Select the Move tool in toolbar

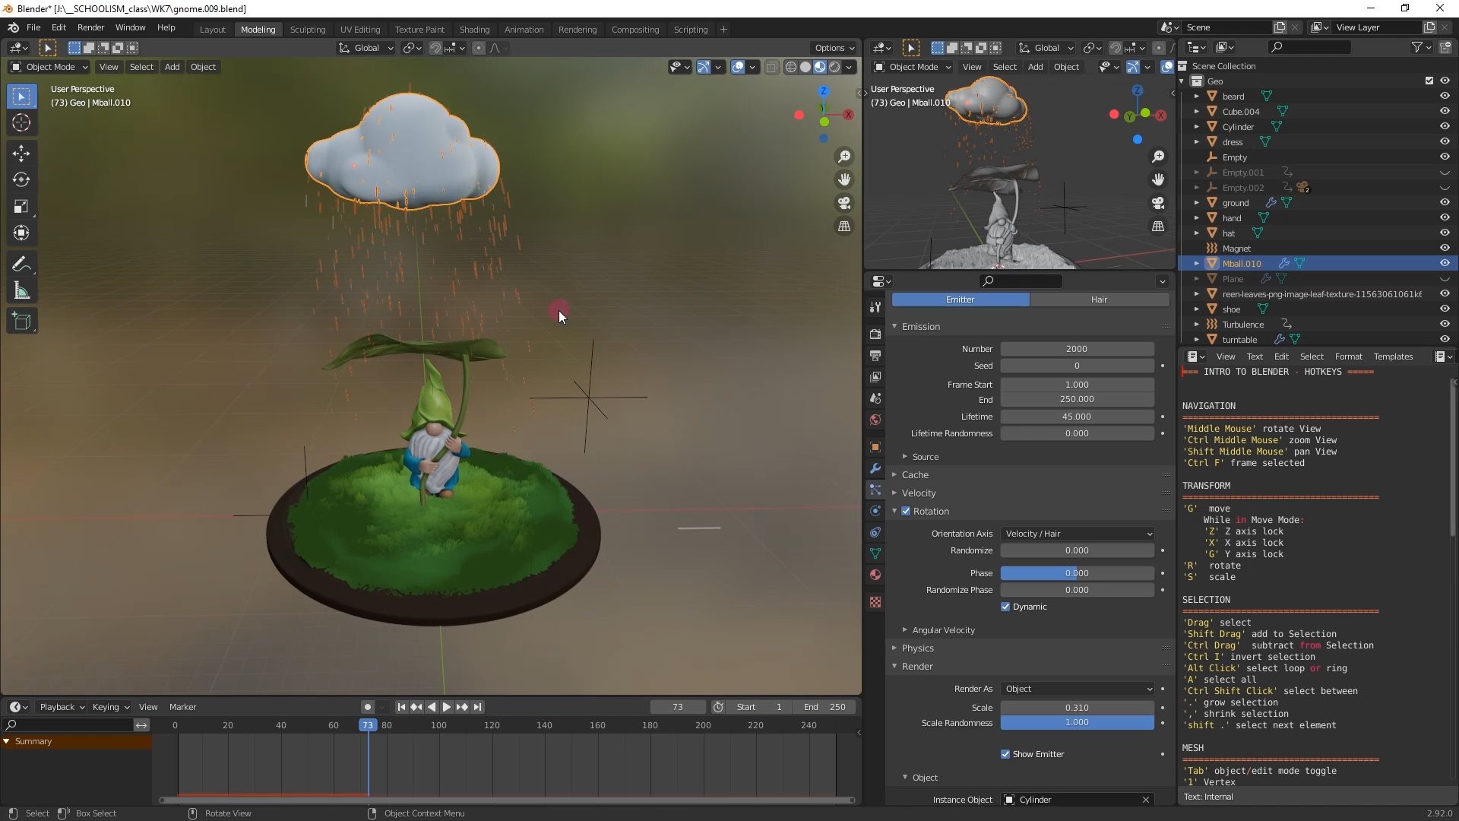21,154
